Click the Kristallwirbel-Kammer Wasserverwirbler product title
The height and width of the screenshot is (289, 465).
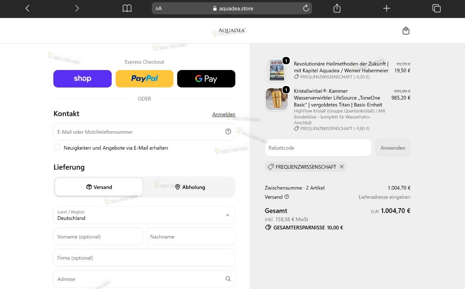click(338, 98)
